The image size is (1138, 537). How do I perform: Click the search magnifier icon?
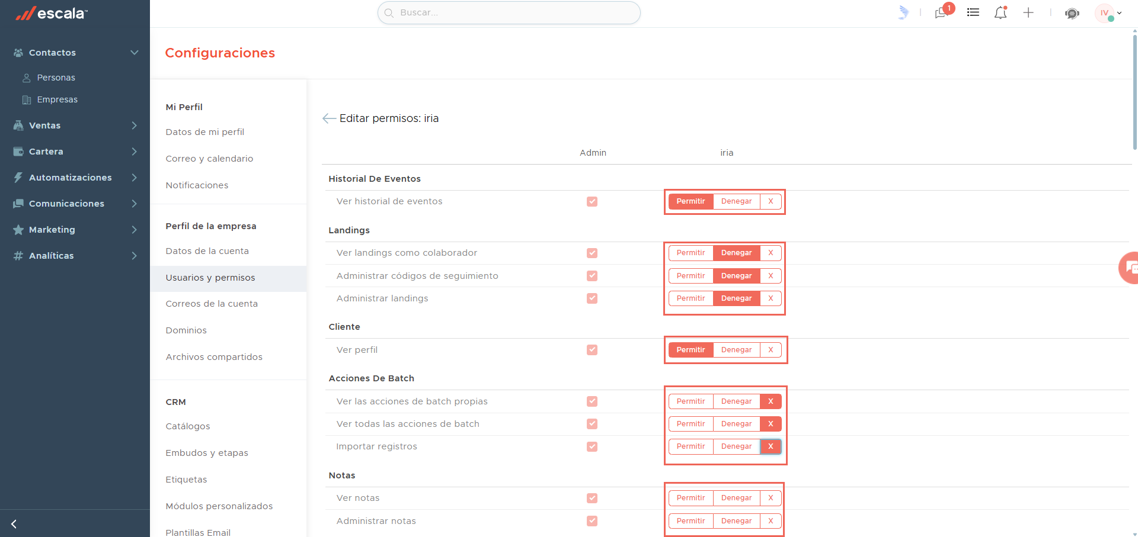[x=389, y=13]
